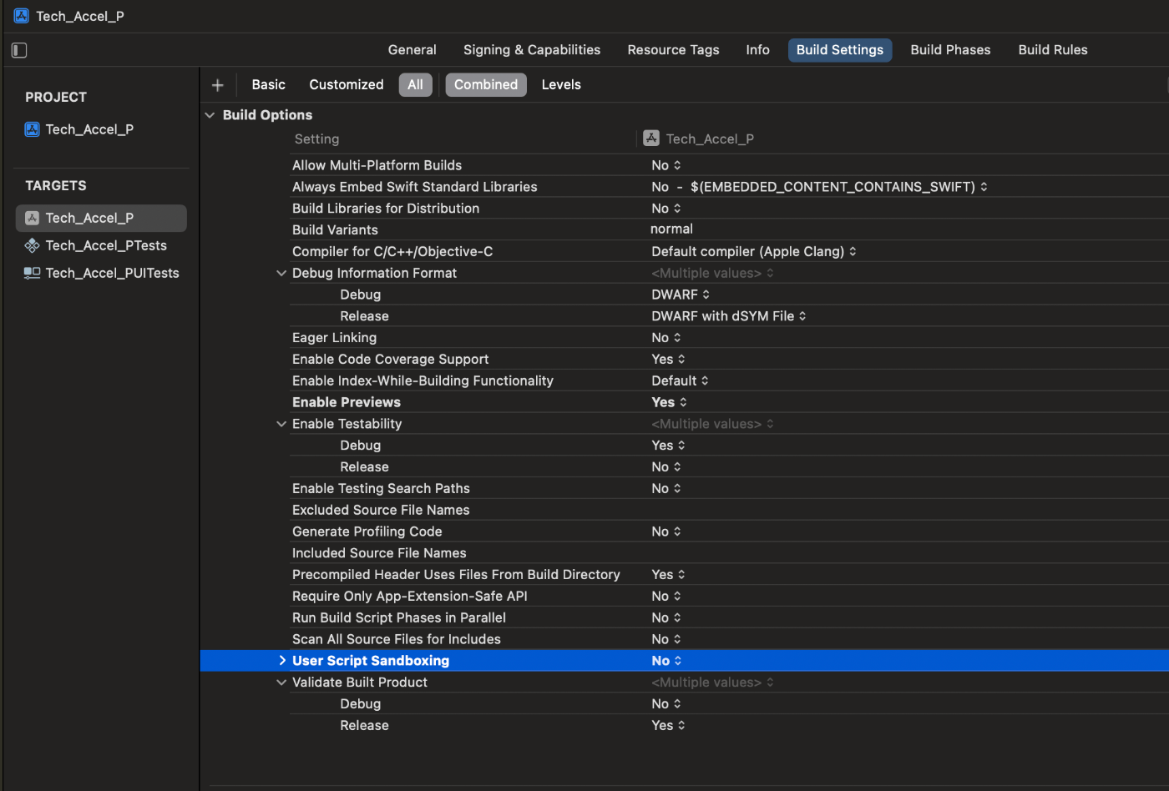Collapse Enable Testability disclosure
The width and height of the screenshot is (1169, 791).
(x=281, y=425)
